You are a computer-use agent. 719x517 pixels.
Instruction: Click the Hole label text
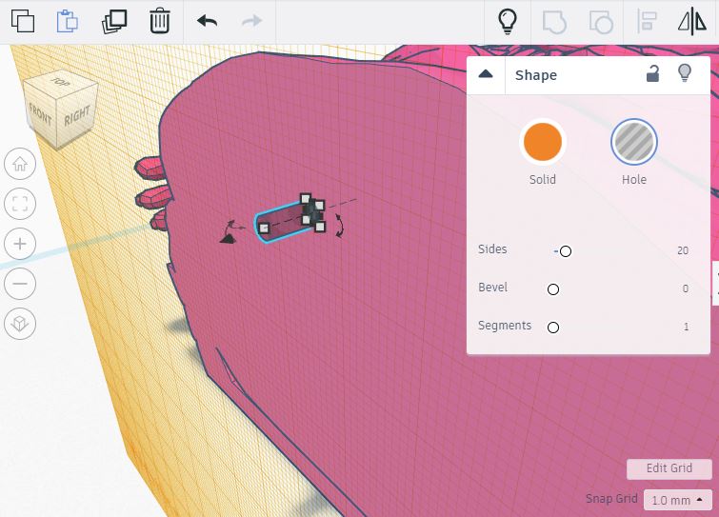[x=634, y=180]
